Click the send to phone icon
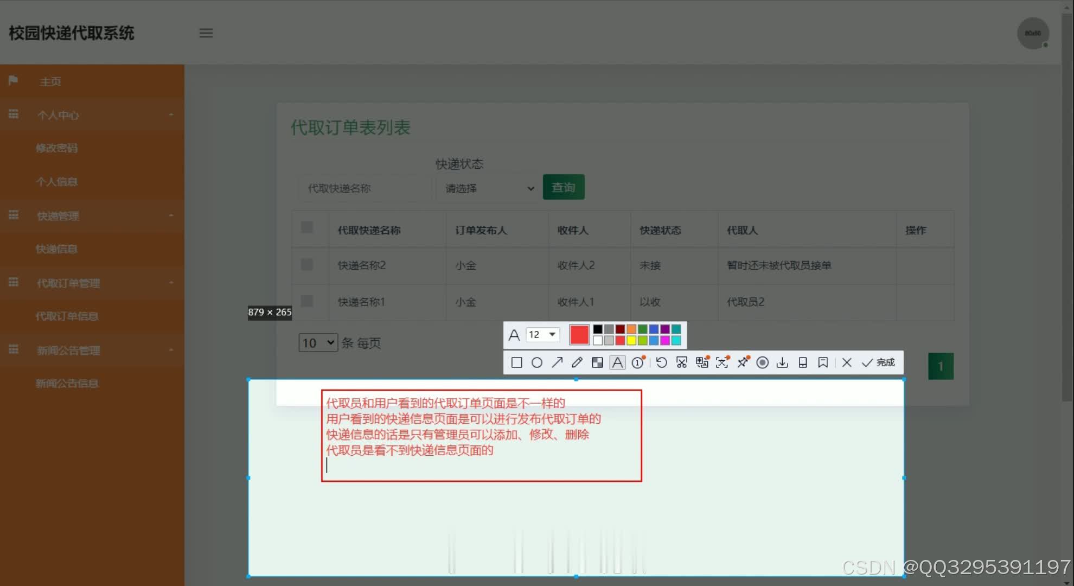 (x=803, y=362)
